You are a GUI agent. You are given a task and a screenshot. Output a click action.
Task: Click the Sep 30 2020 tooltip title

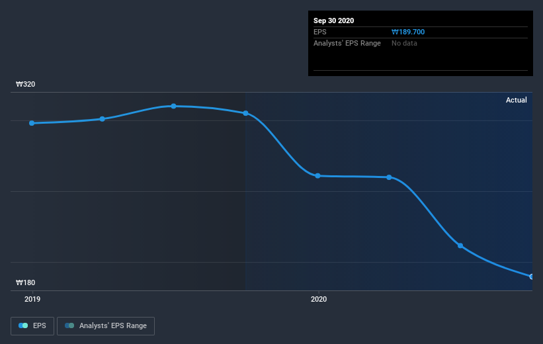pyautogui.click(x=334, y=21)
